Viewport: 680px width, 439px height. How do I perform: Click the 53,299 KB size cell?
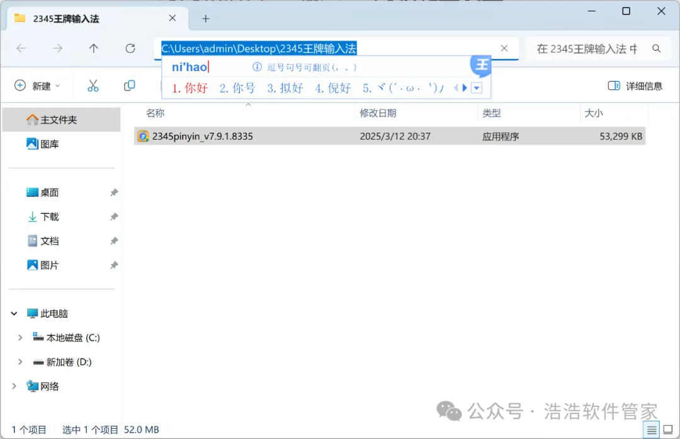[621, 136]
